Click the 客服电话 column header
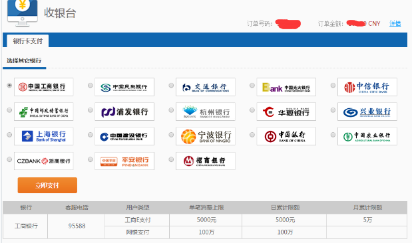 tap(77, 208)
